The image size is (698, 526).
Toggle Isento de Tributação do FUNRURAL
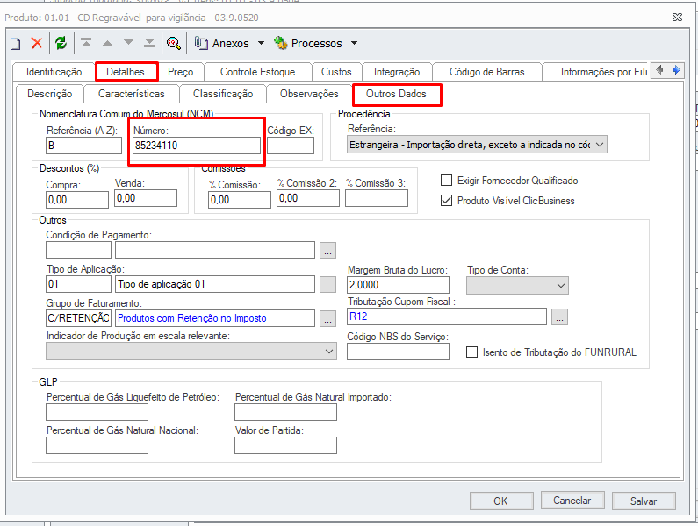coord(471,352)
